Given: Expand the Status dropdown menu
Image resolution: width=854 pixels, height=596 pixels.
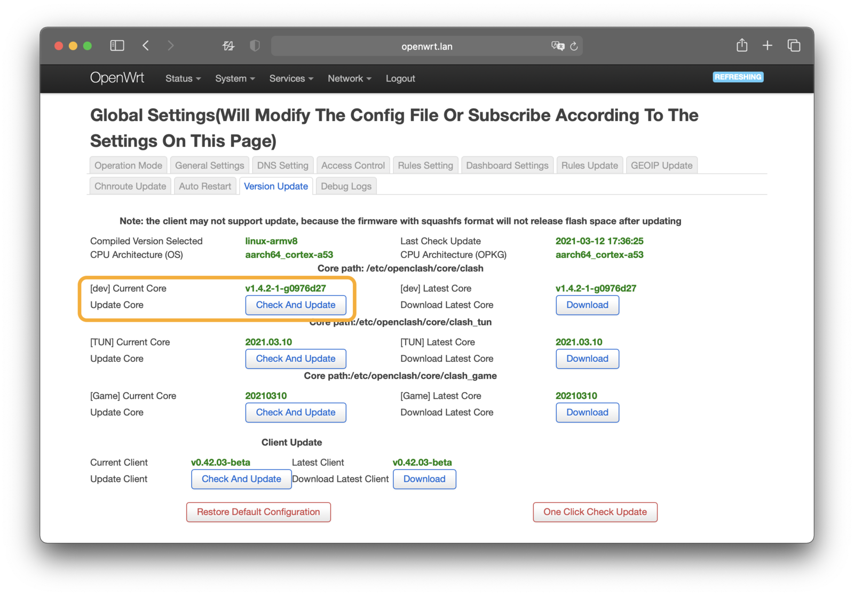Looking at the screenshot, I should (x=183, y=78).
